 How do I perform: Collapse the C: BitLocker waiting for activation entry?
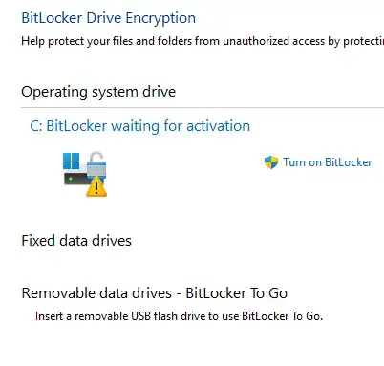140,126
